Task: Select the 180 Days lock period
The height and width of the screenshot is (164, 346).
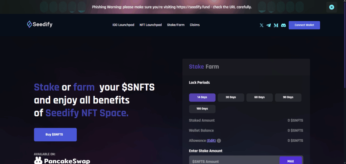Action: click(202, 109)
